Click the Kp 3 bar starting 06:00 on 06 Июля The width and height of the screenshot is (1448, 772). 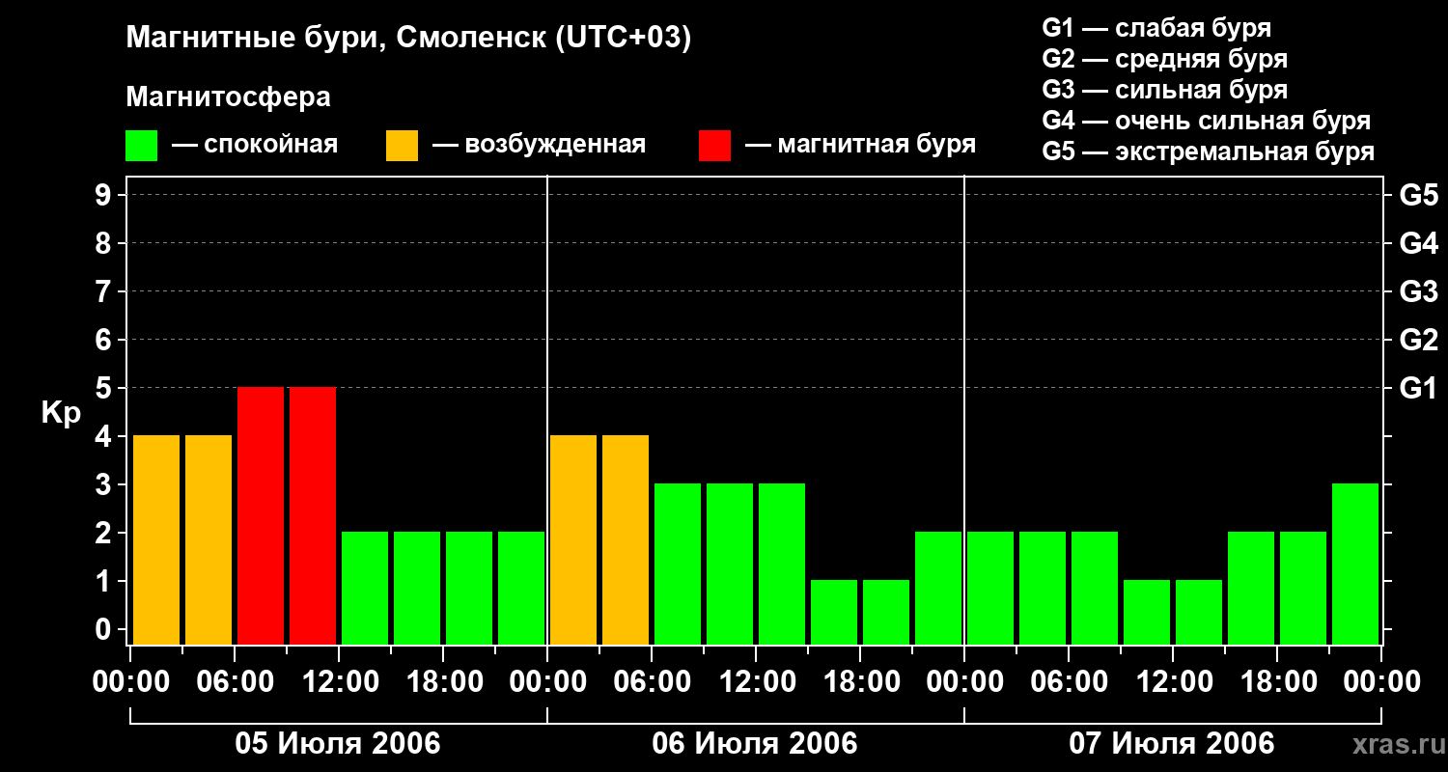pos(678,564)
